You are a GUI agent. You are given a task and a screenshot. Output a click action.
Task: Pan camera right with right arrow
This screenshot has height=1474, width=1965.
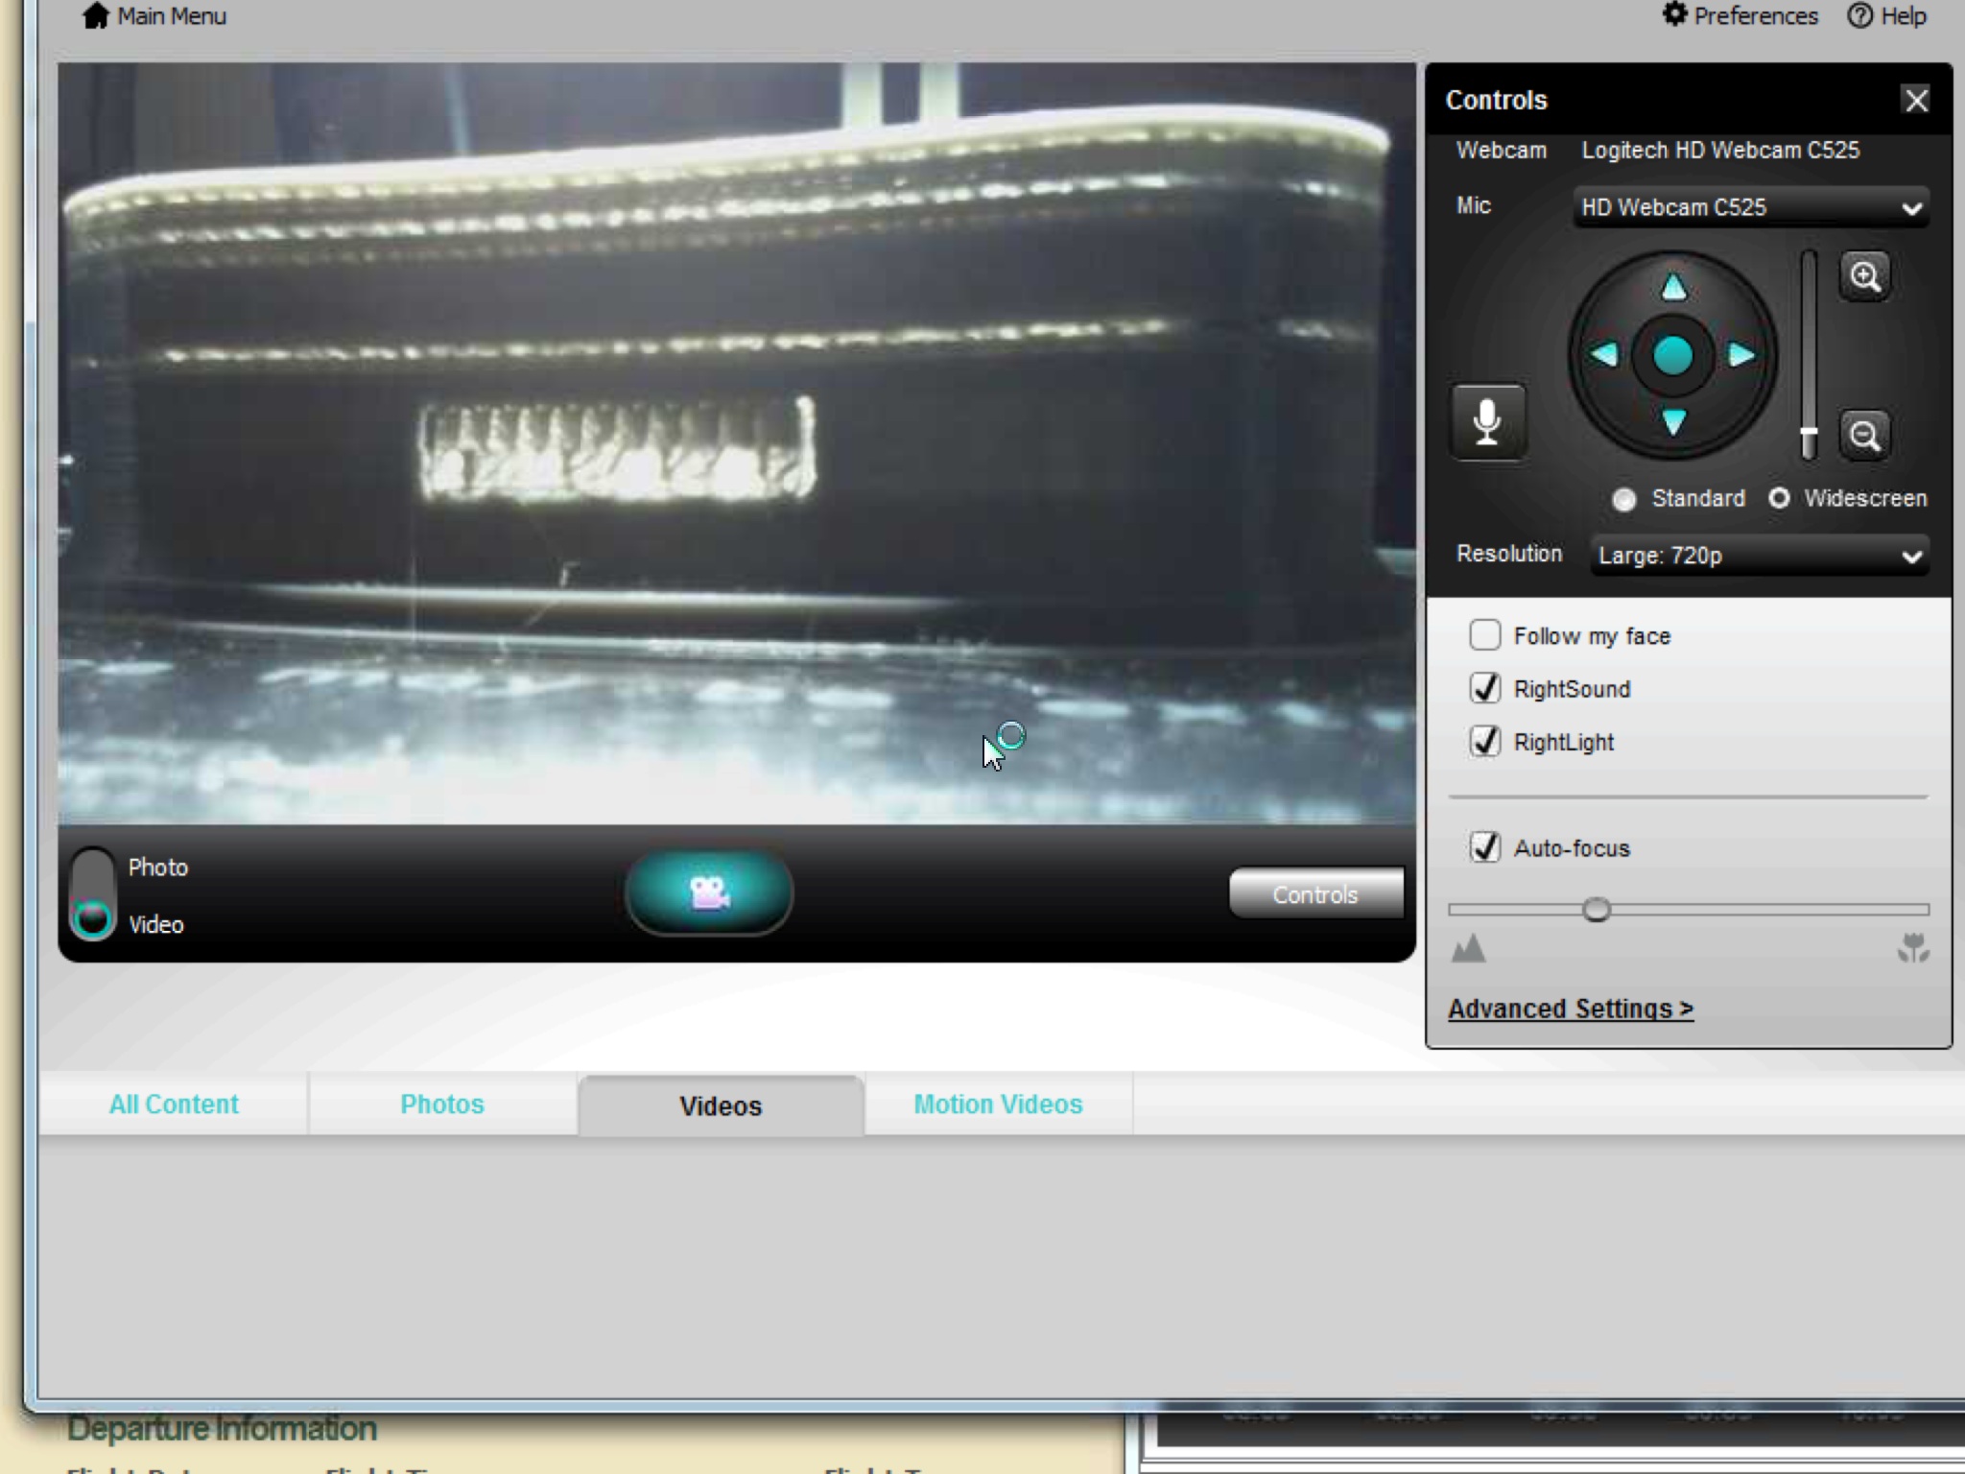[x=1741, y=355]
